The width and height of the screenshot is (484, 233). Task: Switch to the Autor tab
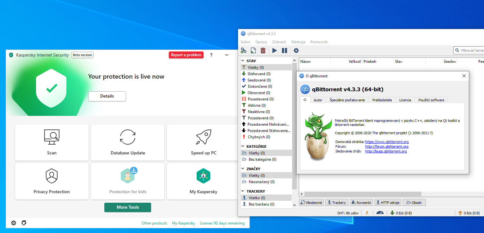click(318, 100)
